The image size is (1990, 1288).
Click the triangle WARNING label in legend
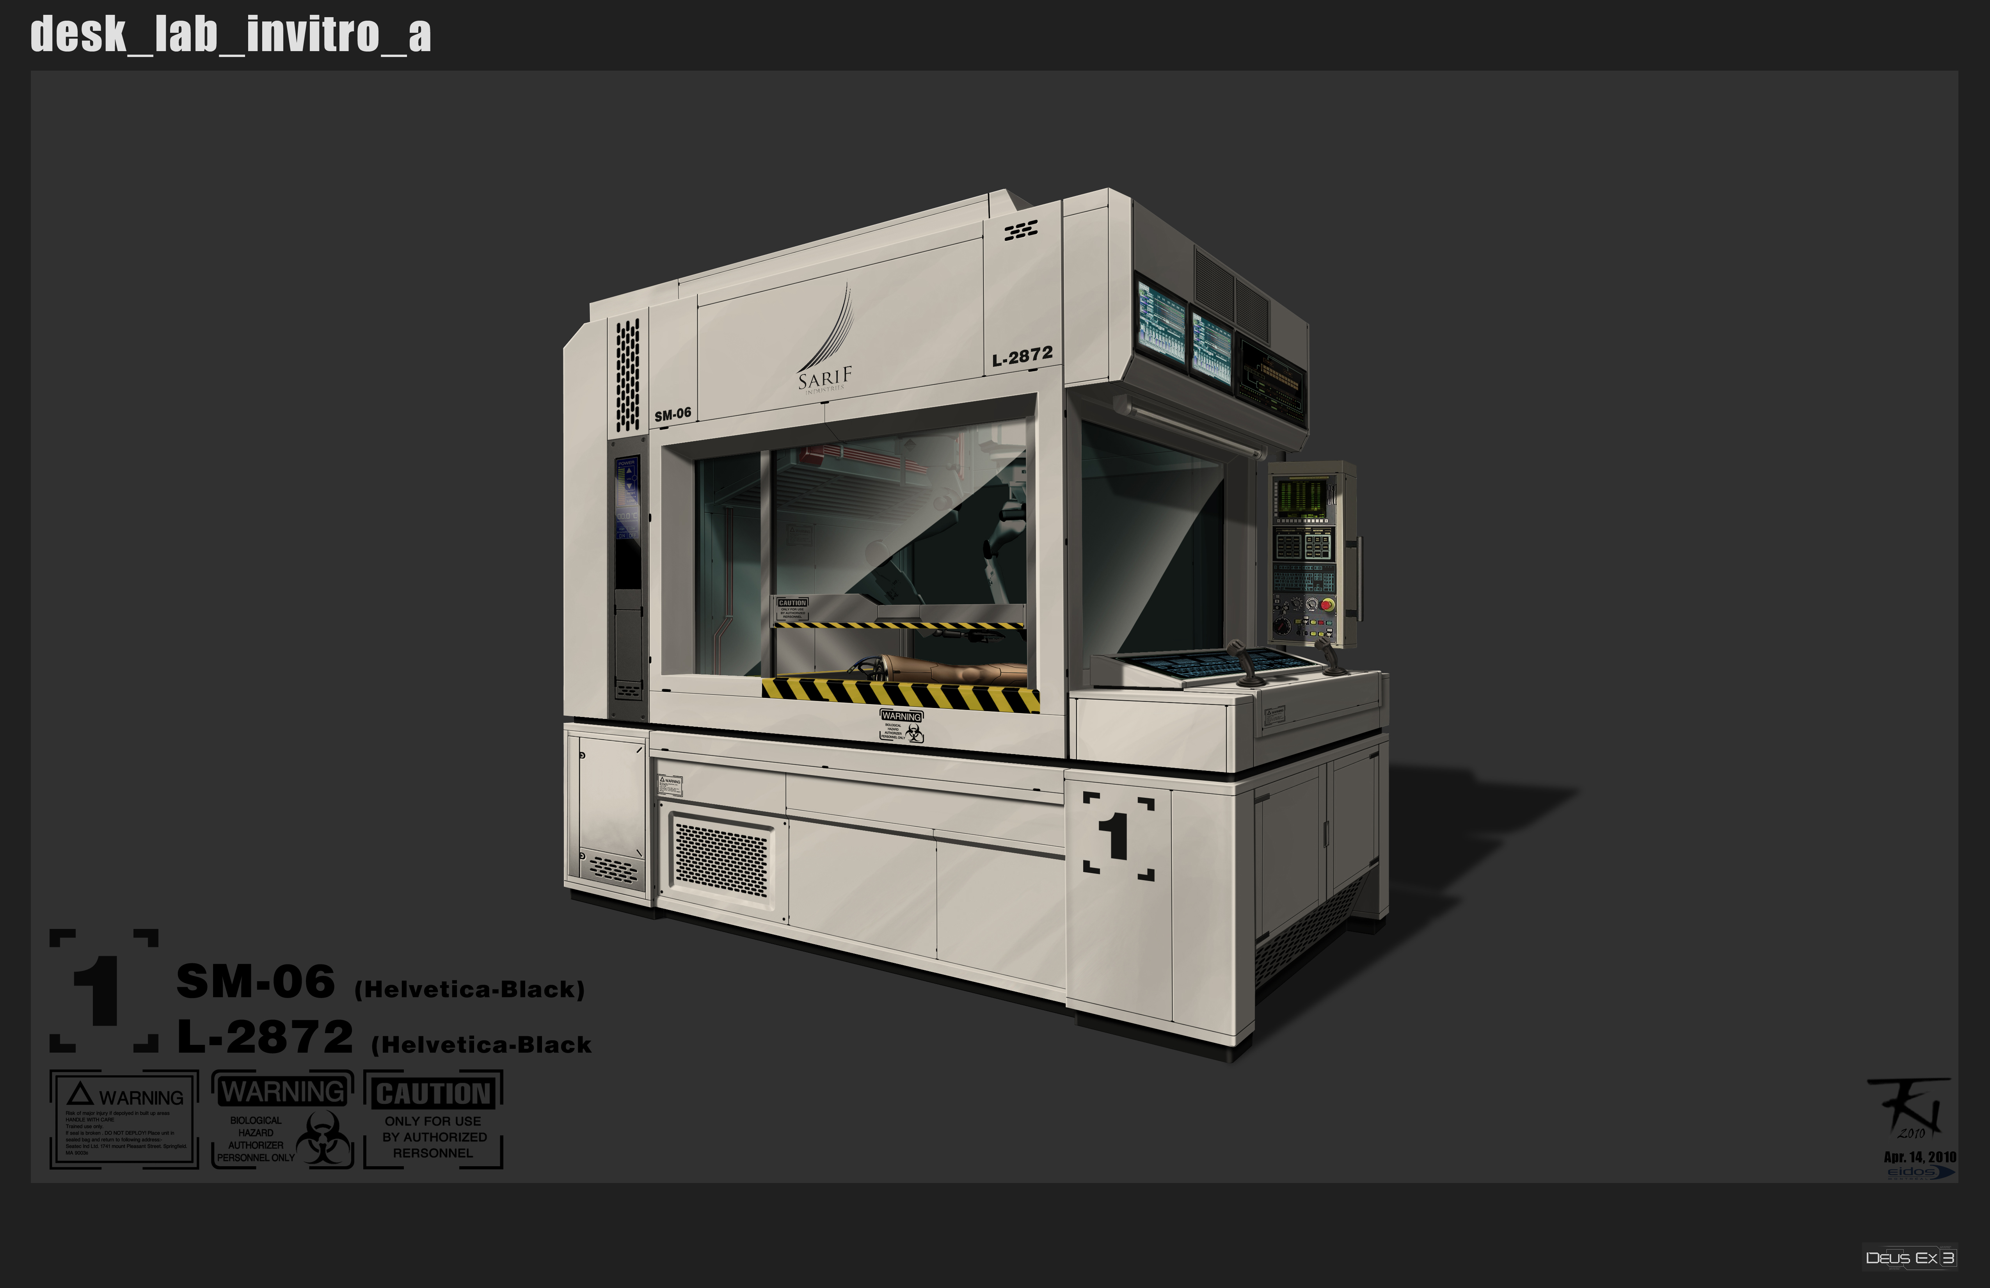pos(124,1119)
